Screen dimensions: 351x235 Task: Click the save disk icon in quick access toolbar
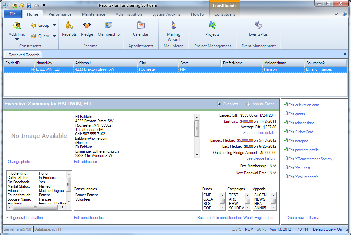point(29,5)
